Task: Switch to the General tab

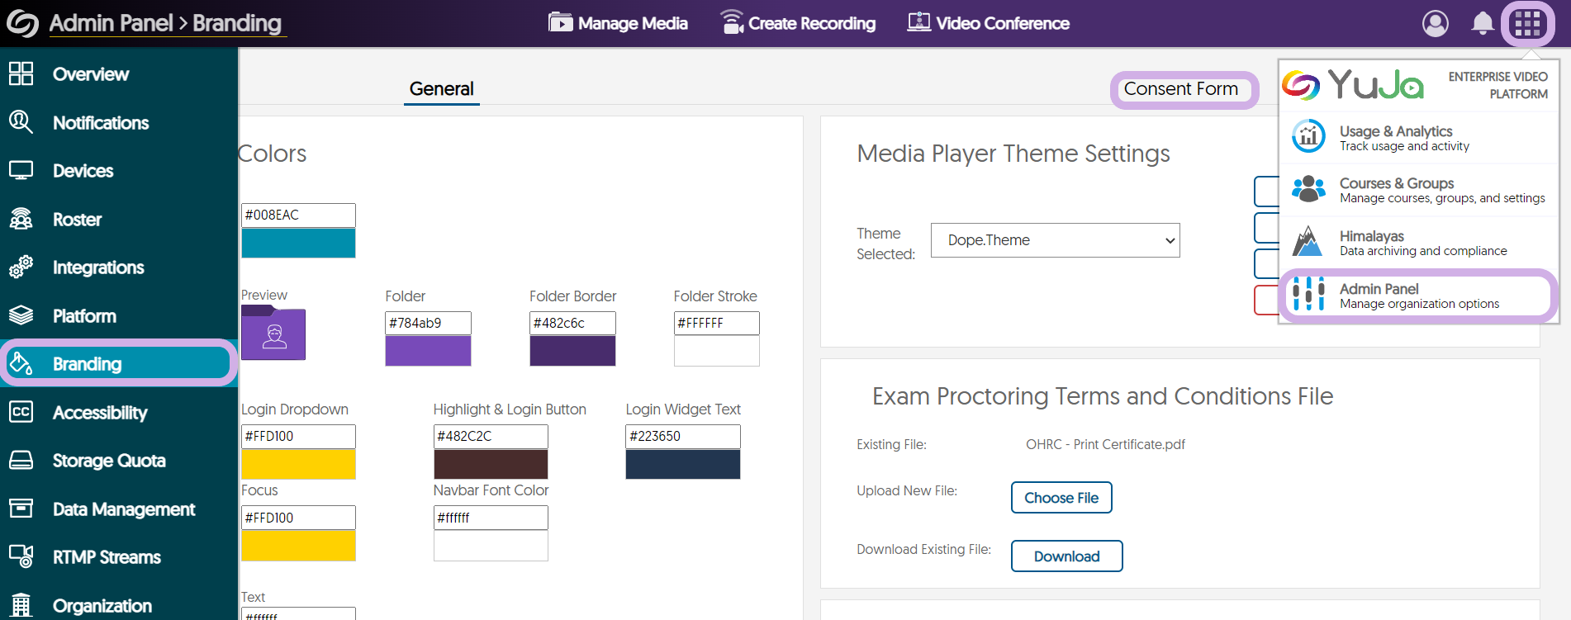Action: pos(441,89)
